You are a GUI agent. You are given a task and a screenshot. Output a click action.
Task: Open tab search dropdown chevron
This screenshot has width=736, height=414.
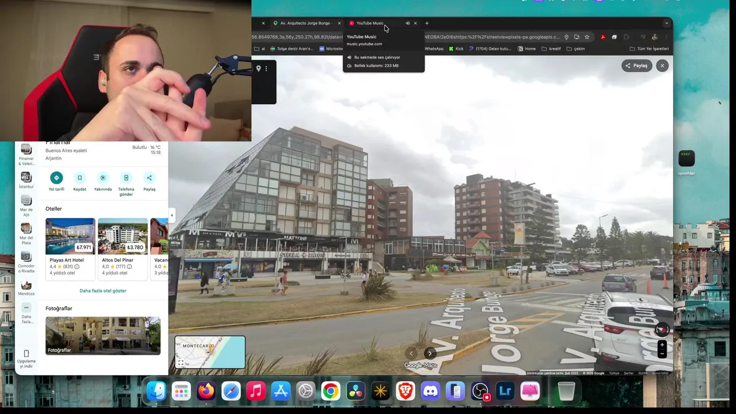pos(666,23)
